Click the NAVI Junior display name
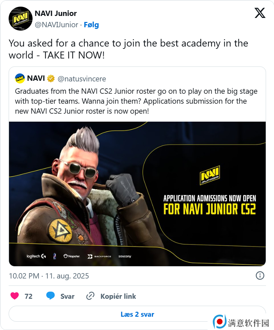This screenshot has height=330, width=274. pos(56,13)
